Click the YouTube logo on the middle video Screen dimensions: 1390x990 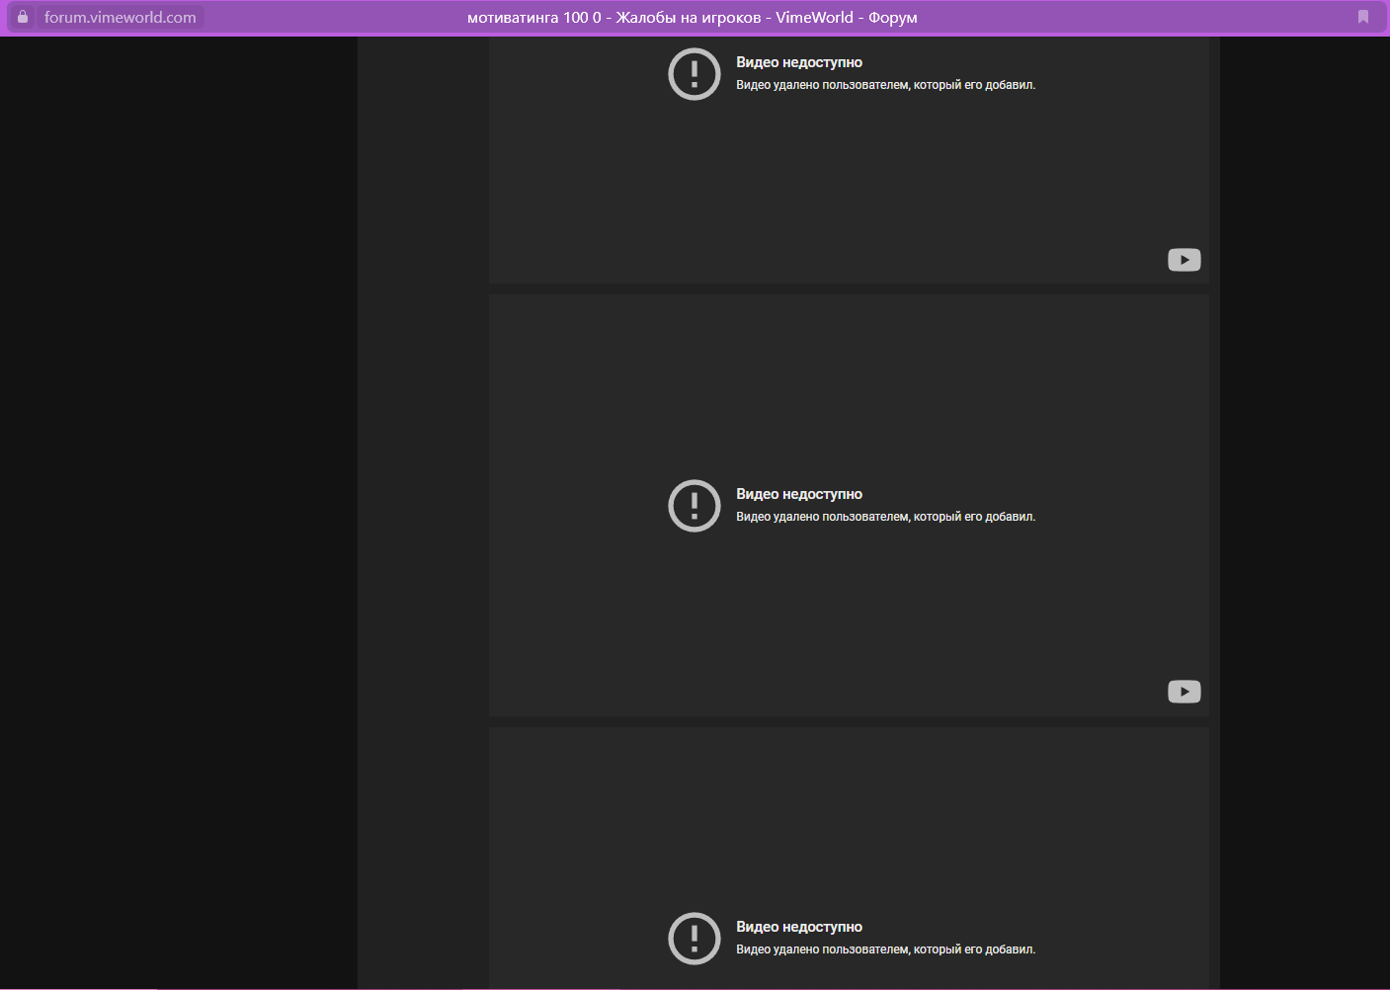pos(1184,692)
